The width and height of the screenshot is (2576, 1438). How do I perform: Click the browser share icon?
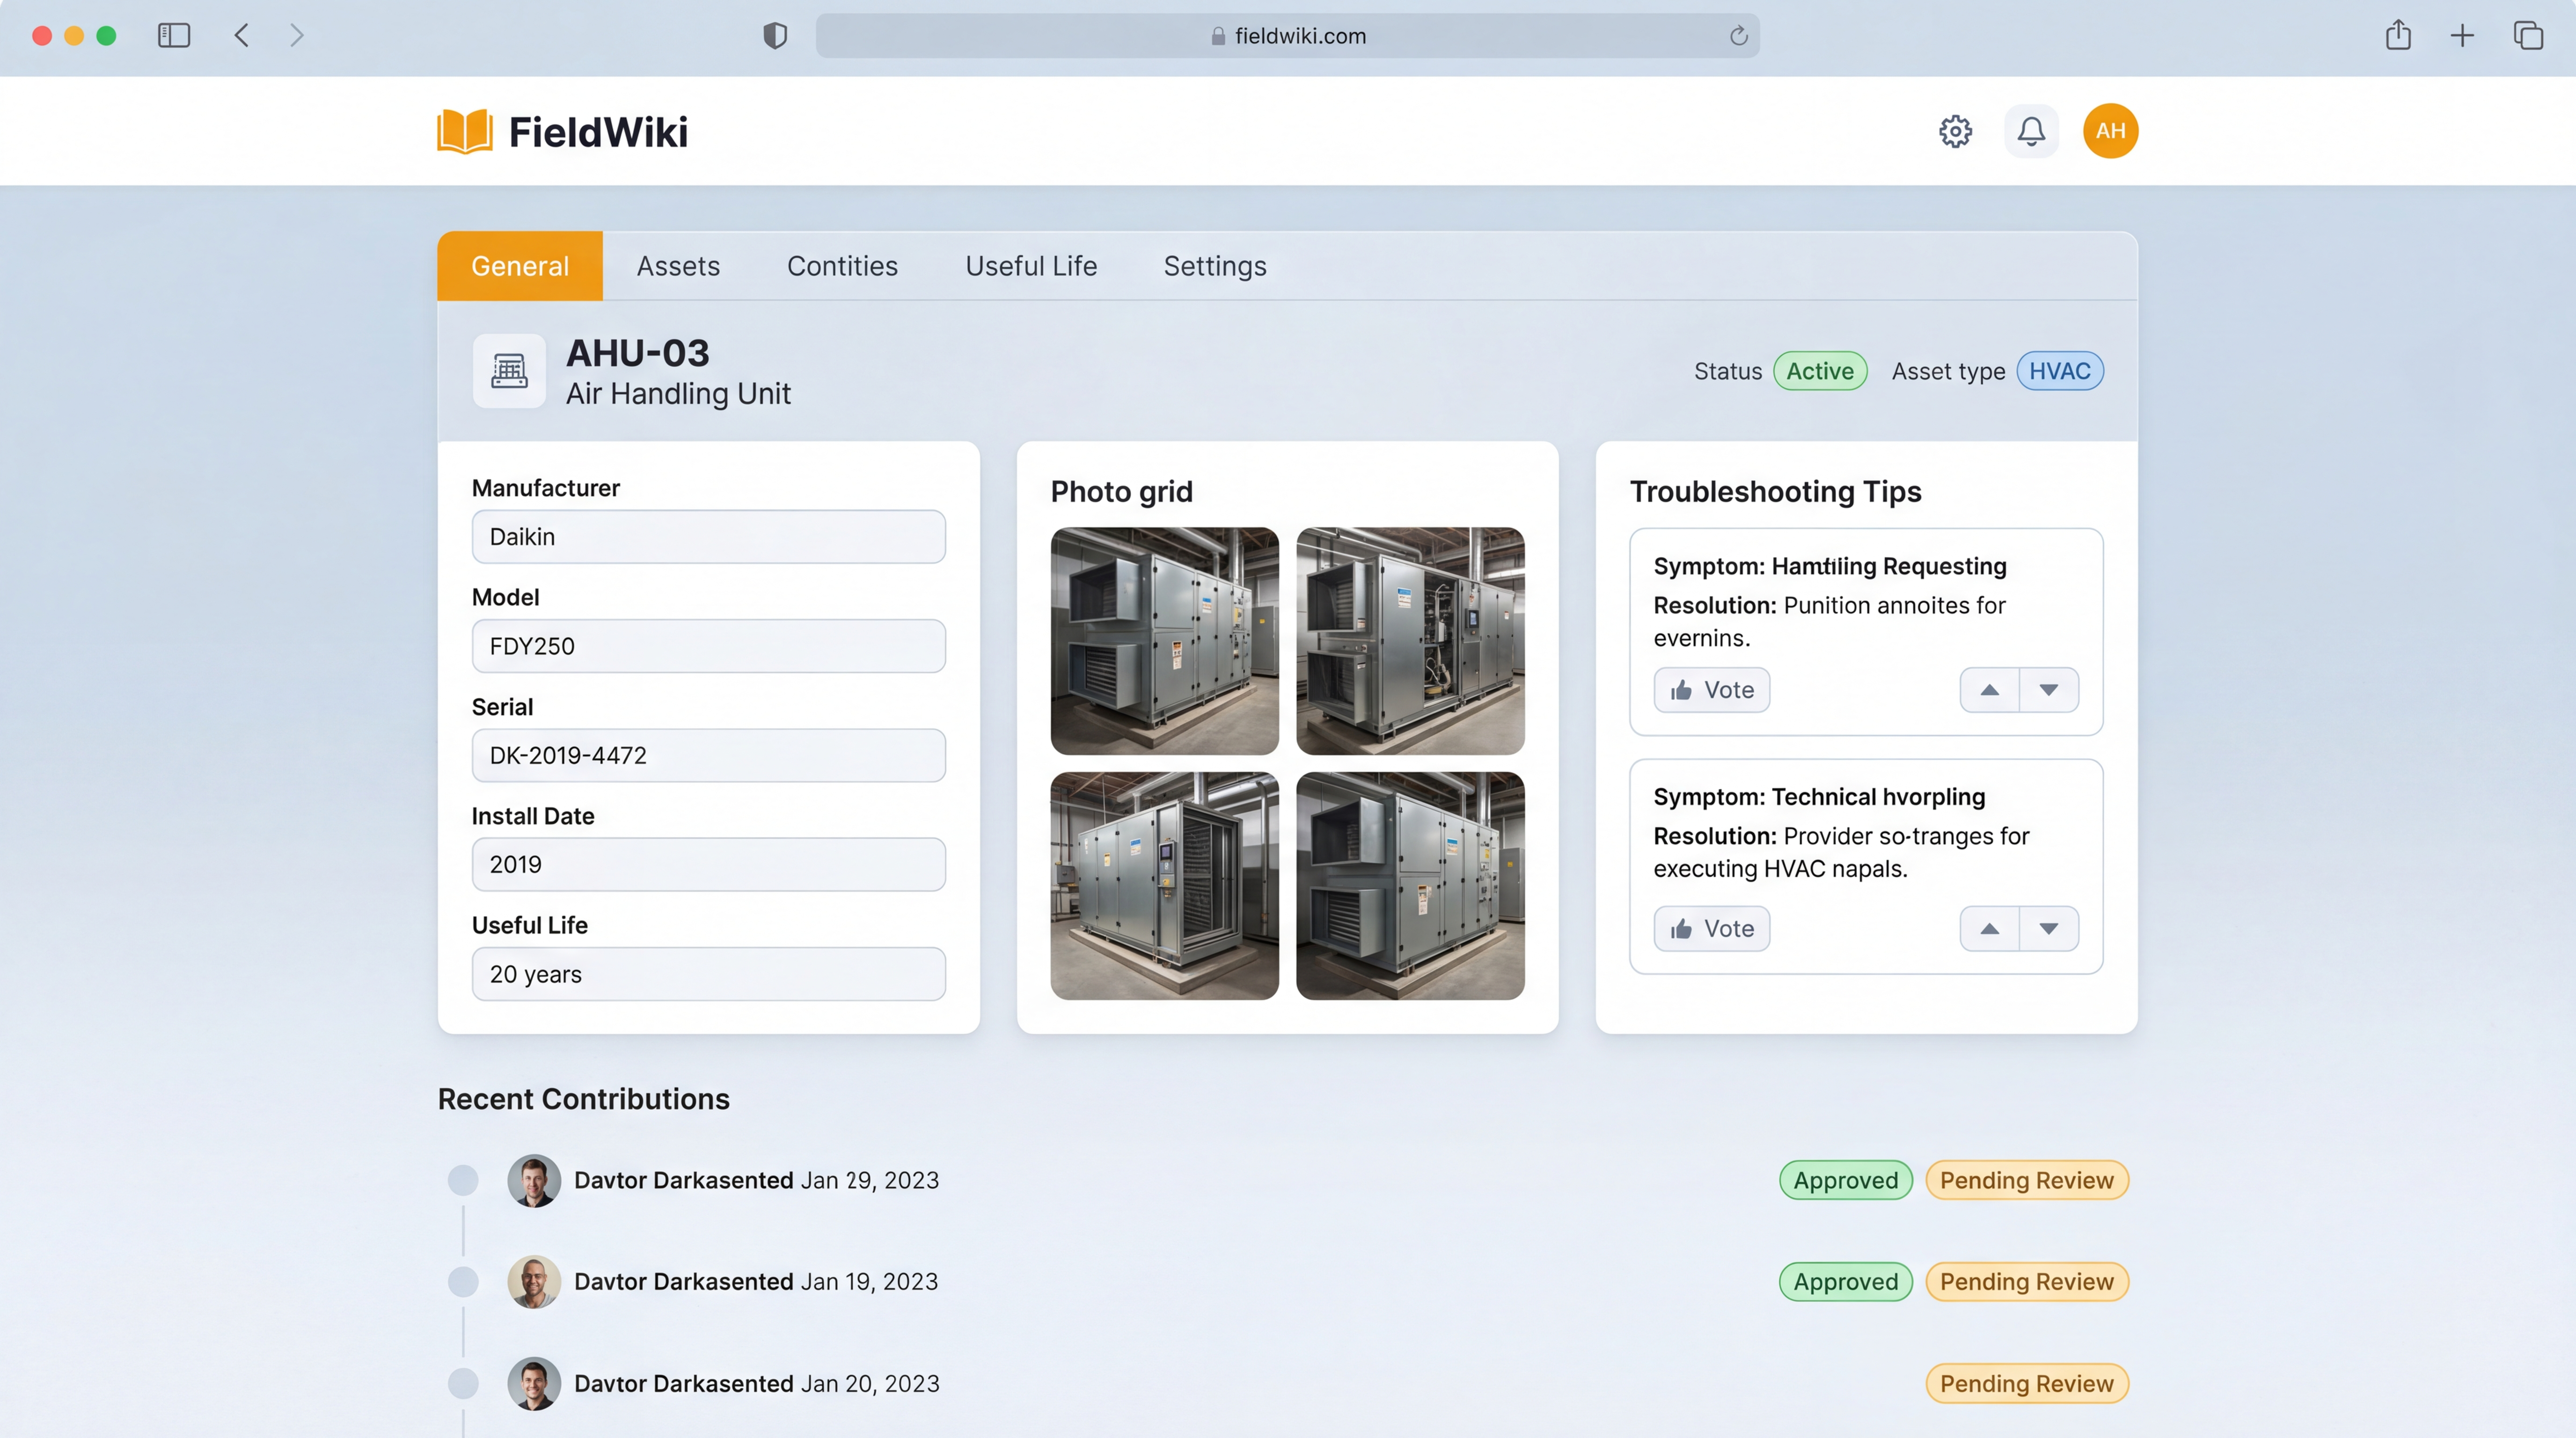click(2398, 36)
